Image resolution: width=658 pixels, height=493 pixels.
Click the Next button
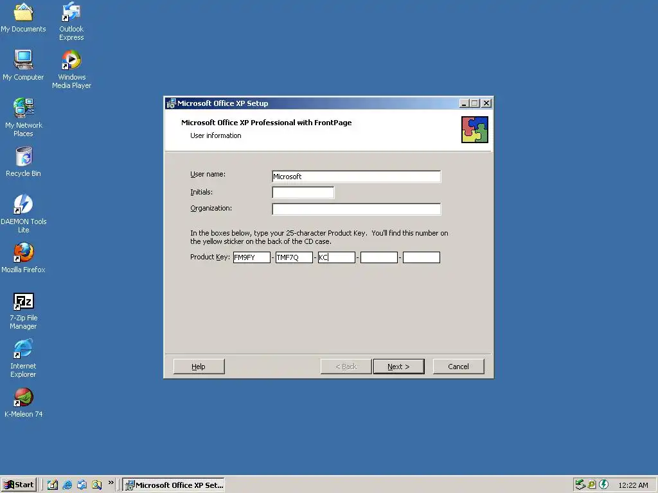tap(398, 367)
